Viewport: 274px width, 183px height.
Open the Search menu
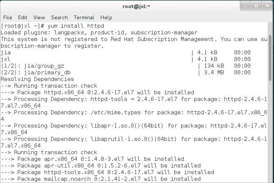[x=59, y=17]
